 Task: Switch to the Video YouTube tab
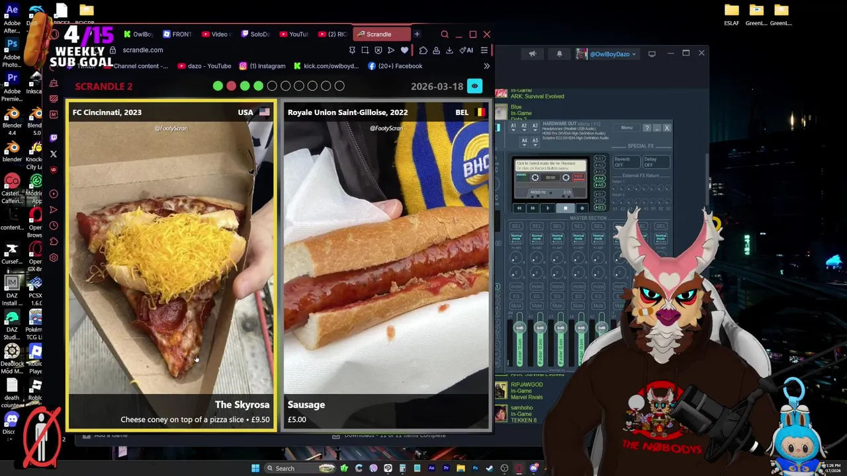pos(216,34)
